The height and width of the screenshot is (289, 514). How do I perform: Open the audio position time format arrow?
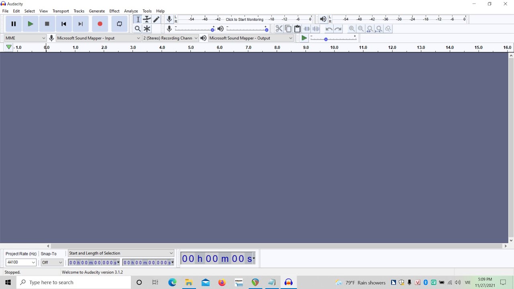point(254,259)
